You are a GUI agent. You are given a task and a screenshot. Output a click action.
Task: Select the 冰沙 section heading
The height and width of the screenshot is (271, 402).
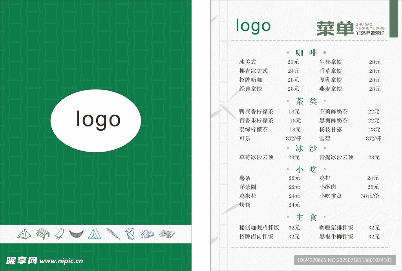point(306,148)
